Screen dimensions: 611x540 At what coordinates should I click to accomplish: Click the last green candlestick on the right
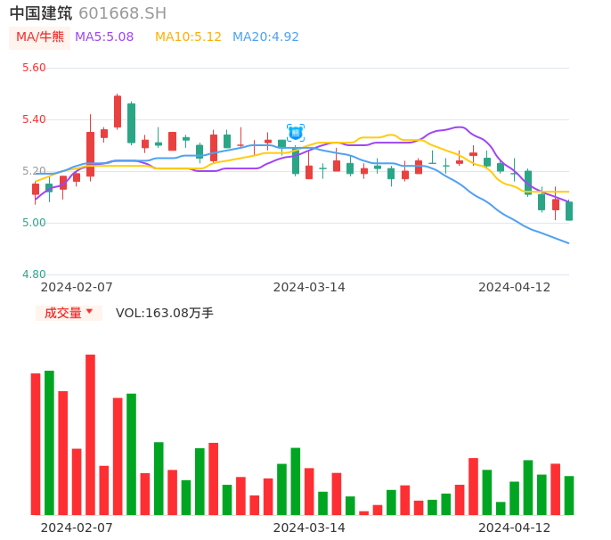tap(569, 211)
